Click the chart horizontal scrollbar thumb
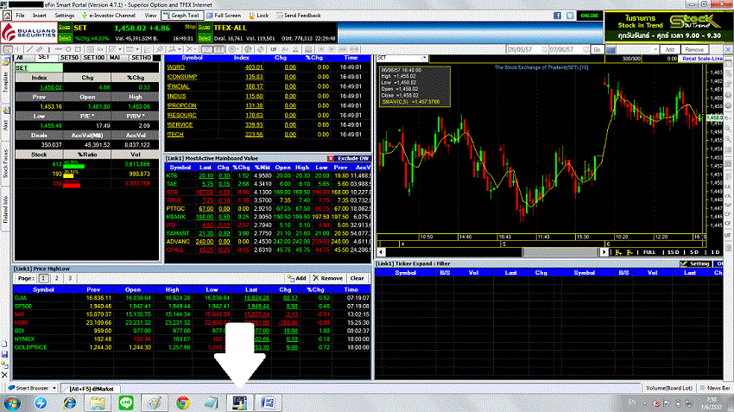734x412 pixels. [x=560, y=252]
